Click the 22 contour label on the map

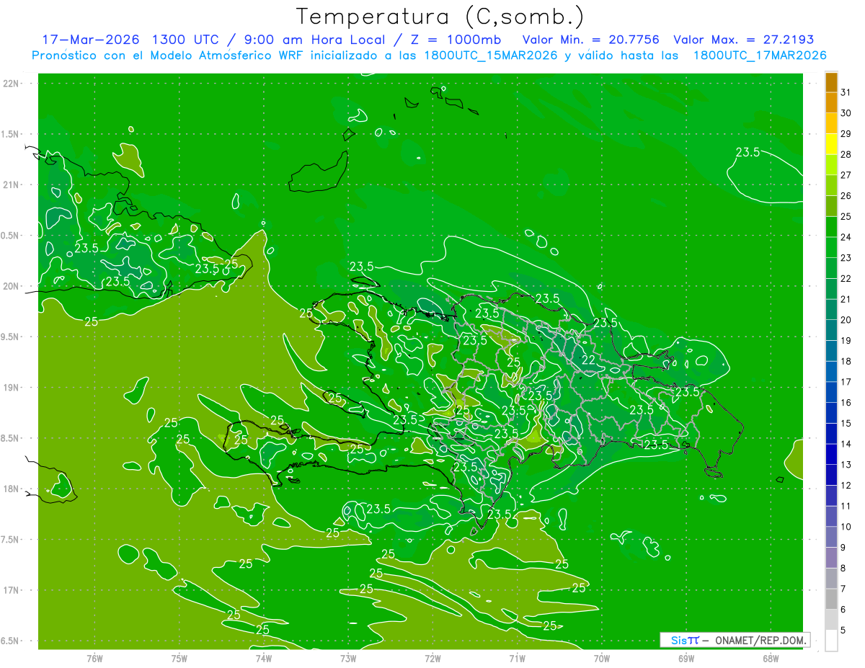coord(588,360)
